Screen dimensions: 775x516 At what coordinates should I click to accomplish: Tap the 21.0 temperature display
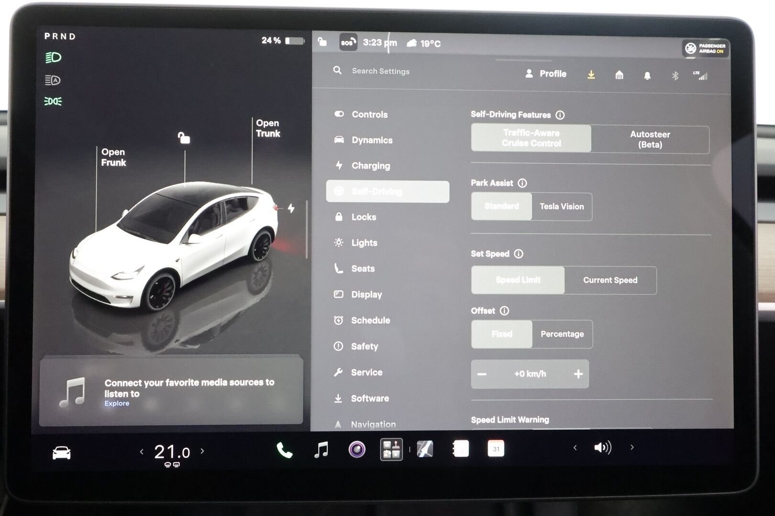click(172, 451)
